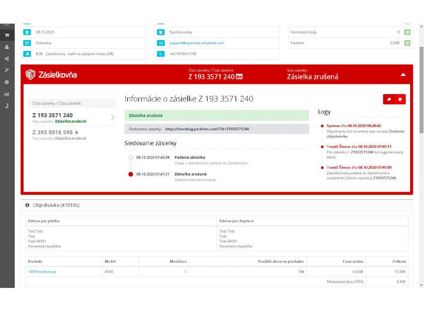Click the Stav zásielky header status text
Image resolution: width=424 pixels, height=312 pixels.
[x=312, y=77]
